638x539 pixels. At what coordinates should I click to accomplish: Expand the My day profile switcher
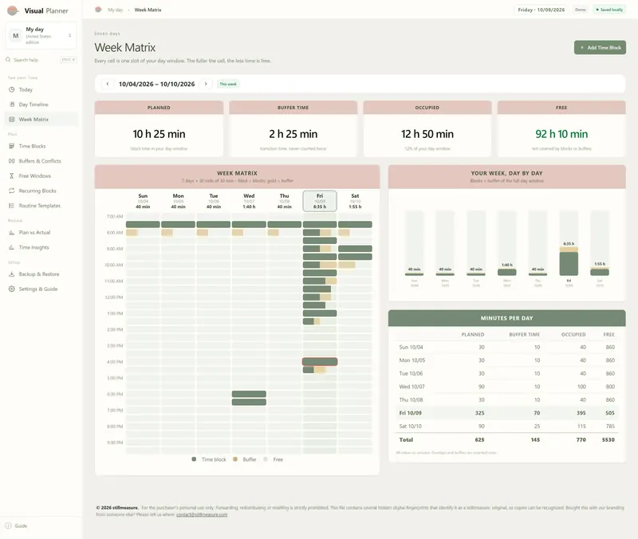point(41,35)
